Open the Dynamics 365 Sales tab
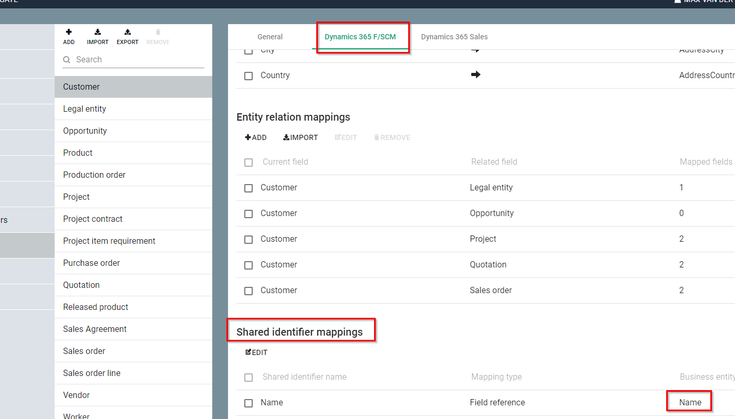735x419 pixels. pyautogui.click(x=454, y=37)
